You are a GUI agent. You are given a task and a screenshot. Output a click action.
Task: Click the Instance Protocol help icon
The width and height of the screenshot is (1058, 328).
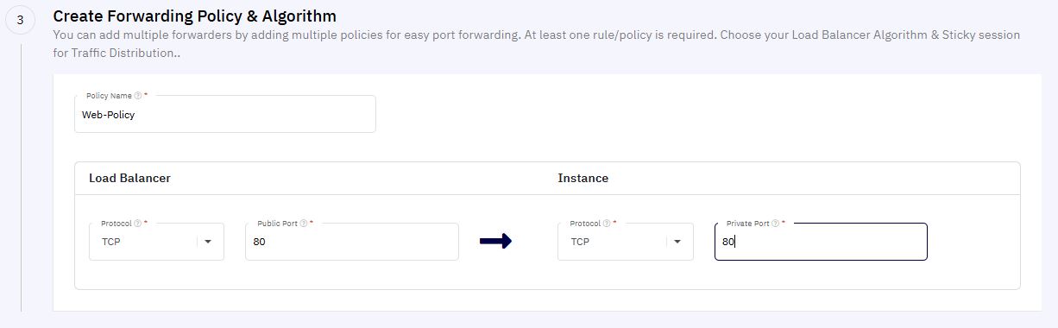608,224
